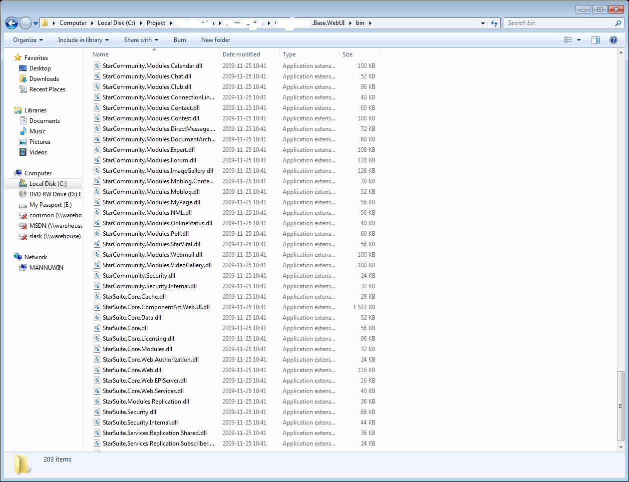Select the DVD RW Drive (D:) icon
Viewport: 629px width, 482px height.
pos(23,194)
